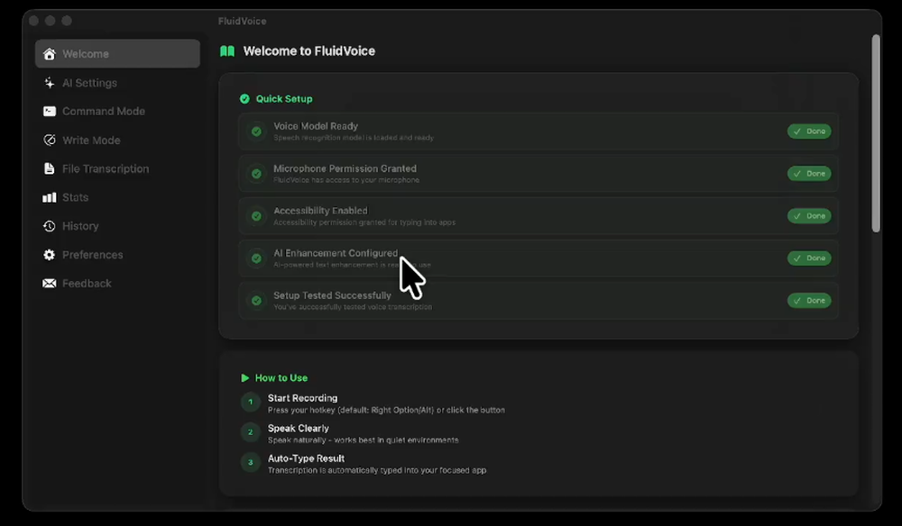902x526 pixels.
Task: Click the Speak Clearly step title
Action: click(299, 429)
